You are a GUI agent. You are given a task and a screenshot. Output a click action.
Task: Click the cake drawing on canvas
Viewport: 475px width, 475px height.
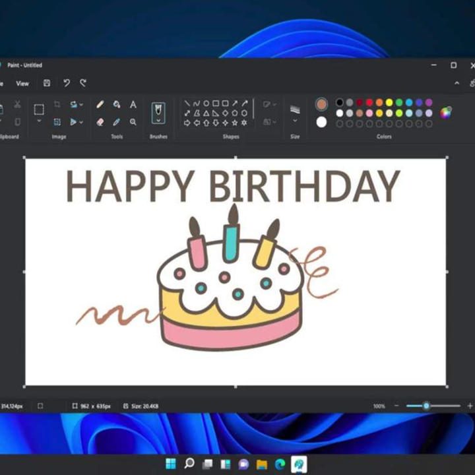pos(230,278)
